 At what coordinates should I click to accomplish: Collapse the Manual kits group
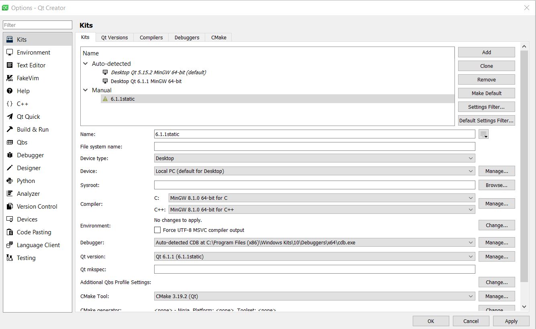click(x=85, y=90)
